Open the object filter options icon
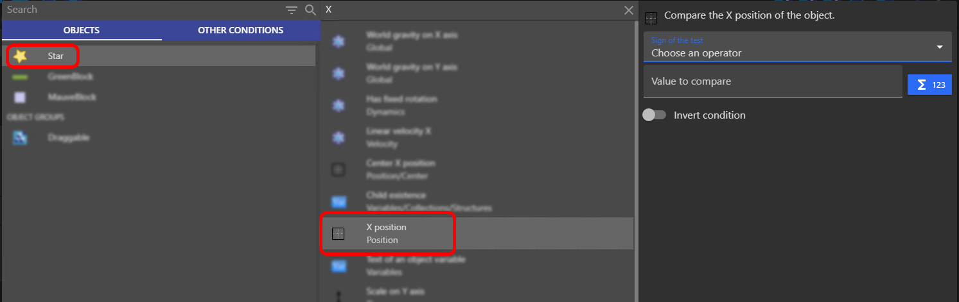 point(292,10)
